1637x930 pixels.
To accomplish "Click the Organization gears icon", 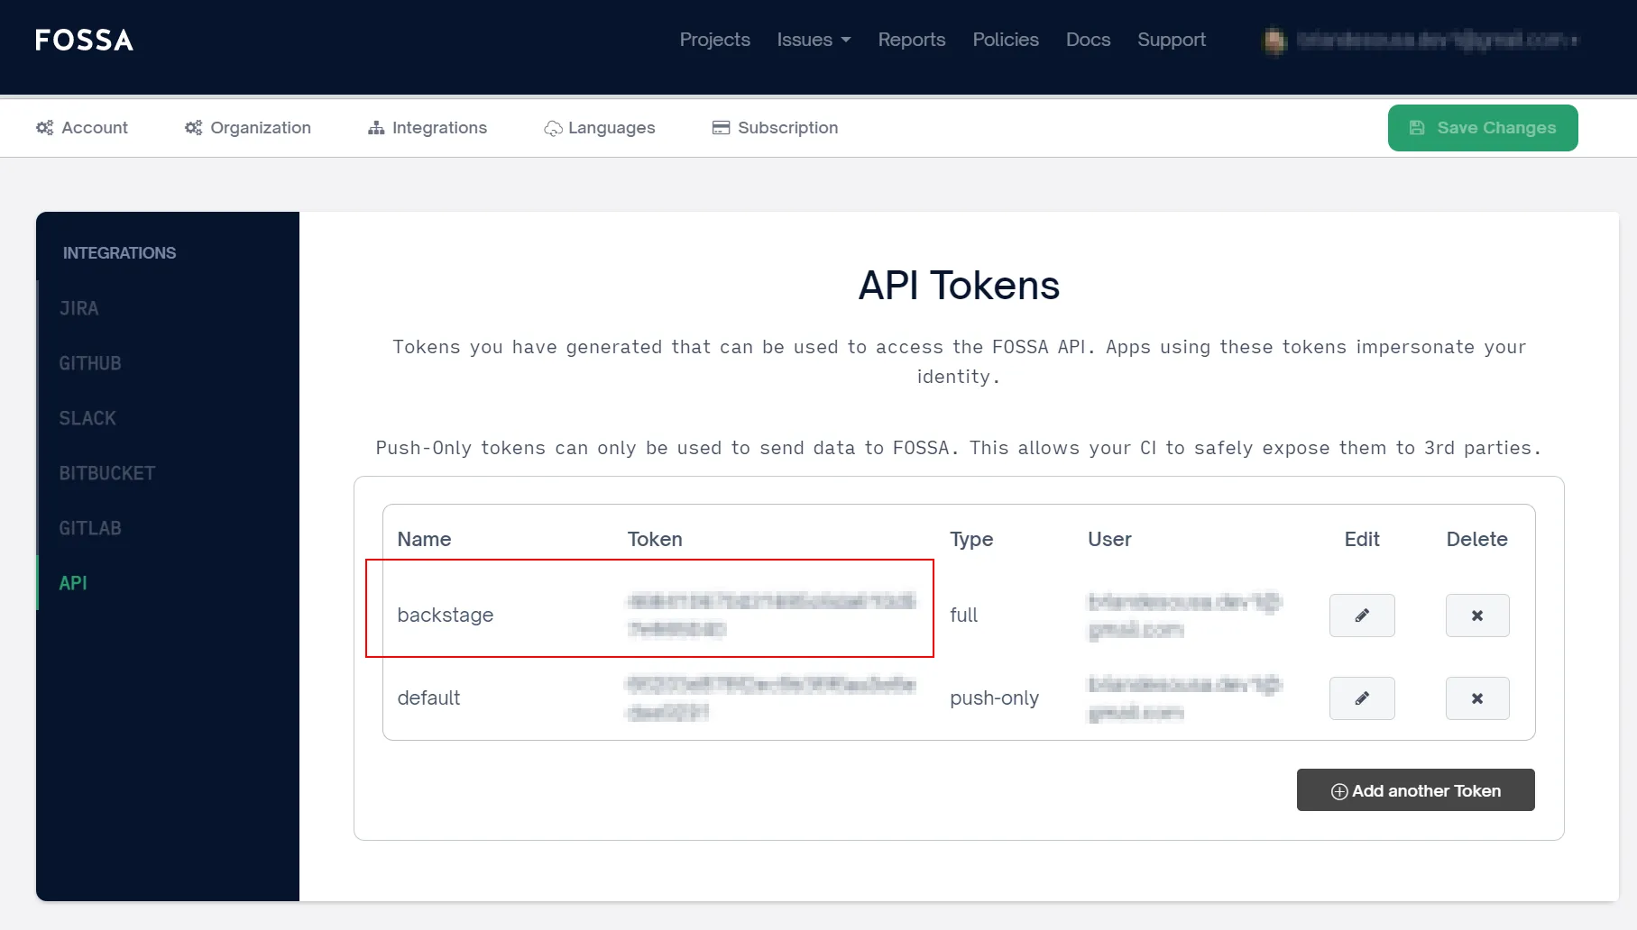I will tap(193, 128).
